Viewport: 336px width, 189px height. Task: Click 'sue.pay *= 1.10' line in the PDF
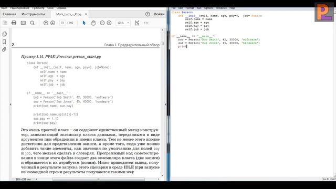pos(46,119)
